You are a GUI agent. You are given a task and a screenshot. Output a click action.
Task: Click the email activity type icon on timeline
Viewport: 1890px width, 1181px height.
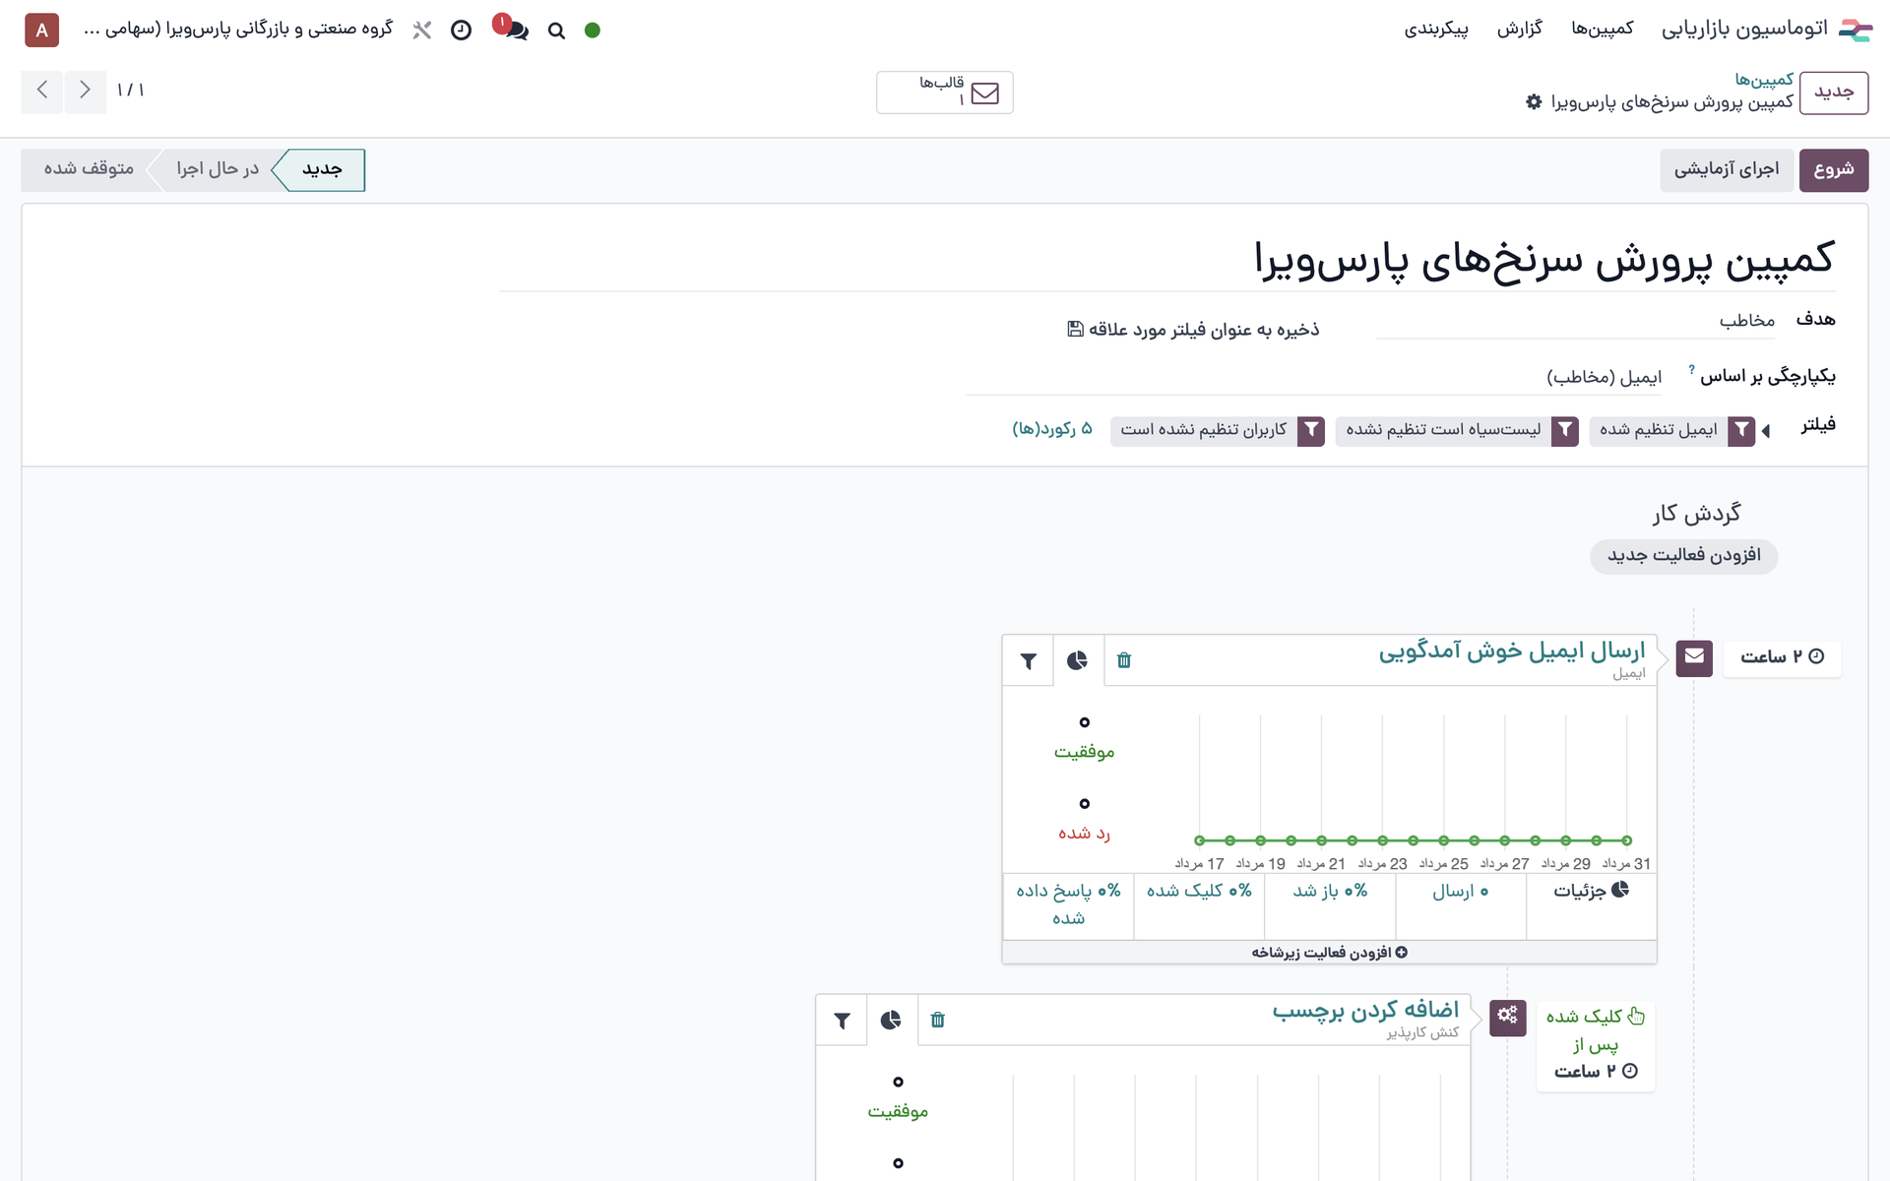click(x=1694, y=657)
